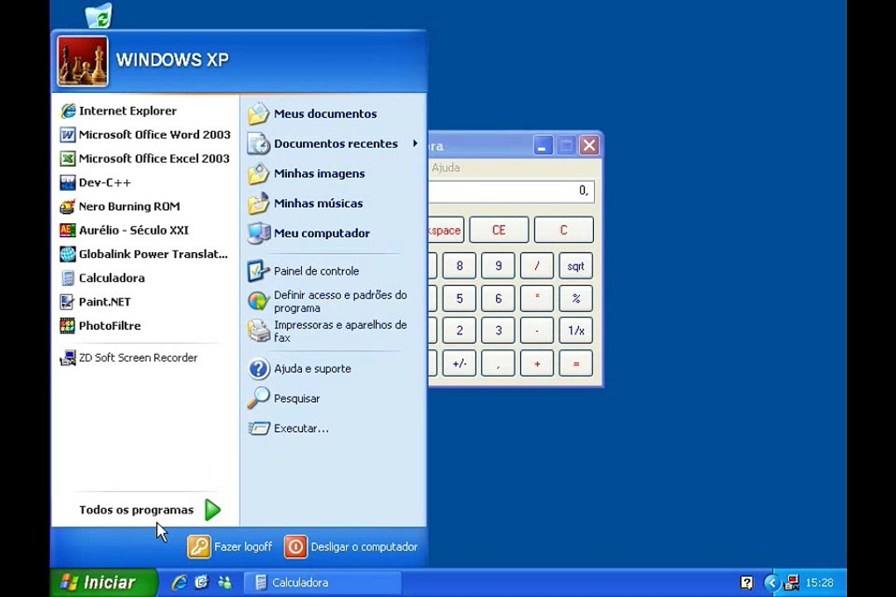The height and width of the screenshot is (597, 896).
Task: Click calculator percent button
Action: click(576, 298)
